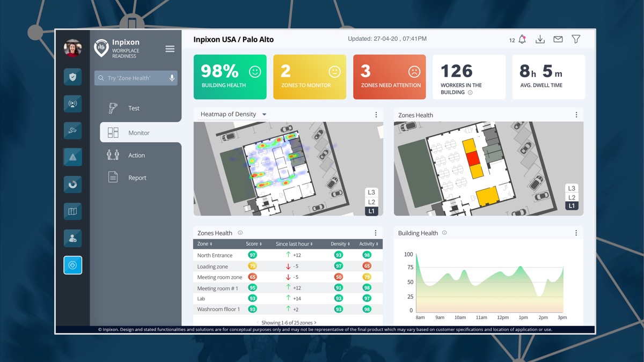Sort table by Activity column
Image resolution: width=644 pixels, height=362 pixels.
[369, 244]
